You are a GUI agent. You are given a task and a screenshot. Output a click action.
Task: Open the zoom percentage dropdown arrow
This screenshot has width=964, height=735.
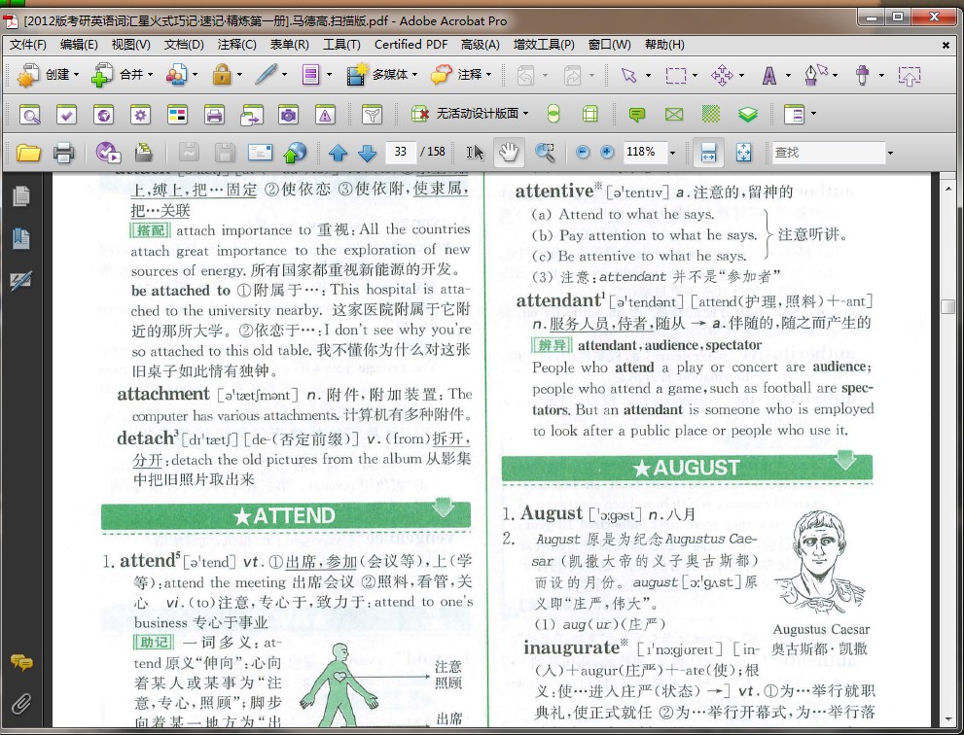tap(672, 153)
